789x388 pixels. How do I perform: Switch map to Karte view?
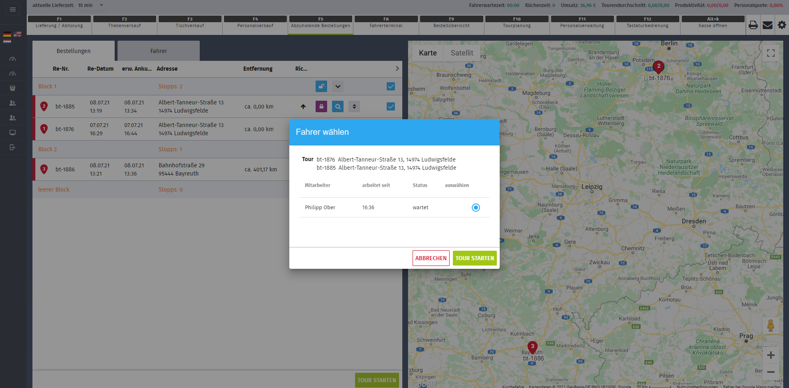pyautogui.click(x=428, y=53)
